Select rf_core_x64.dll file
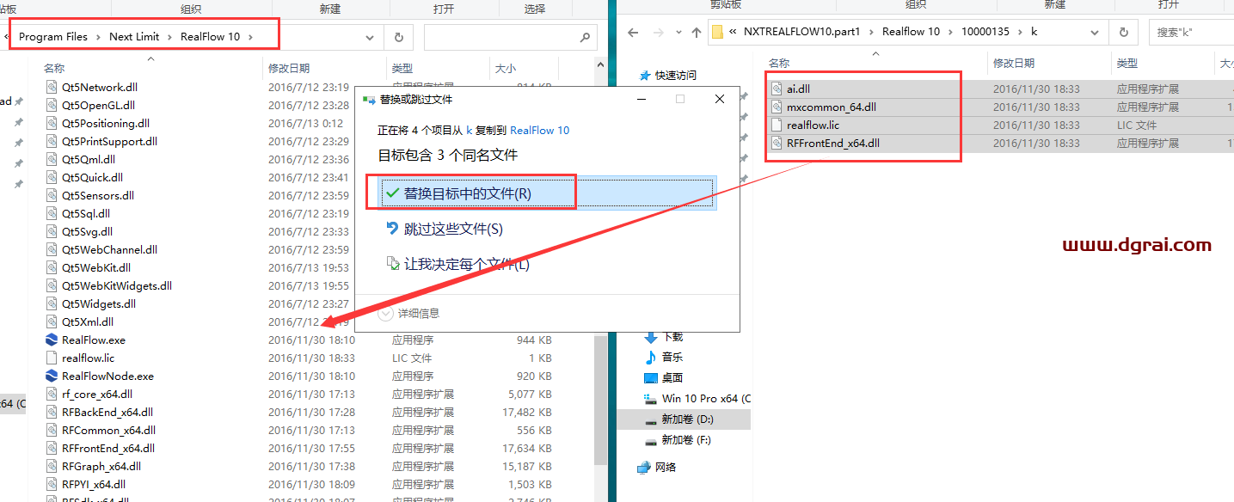Screen dimensions: 1234x502 click(97, 394)
